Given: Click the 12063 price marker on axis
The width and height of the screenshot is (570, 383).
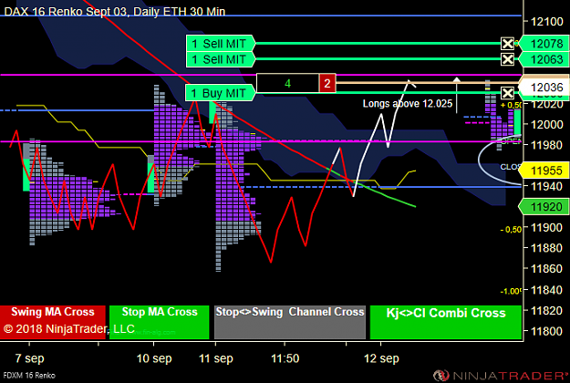Looking at the screenshot, I should pyautogui.click(x=544, y=59).
